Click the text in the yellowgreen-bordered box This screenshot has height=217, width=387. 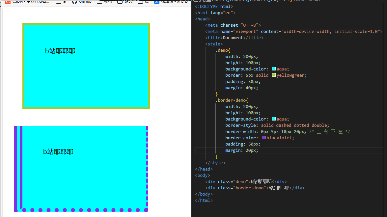pyautogui.click(x=60, y=51)
